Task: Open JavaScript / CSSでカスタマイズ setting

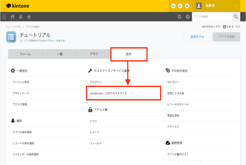Action: point(108,93)
